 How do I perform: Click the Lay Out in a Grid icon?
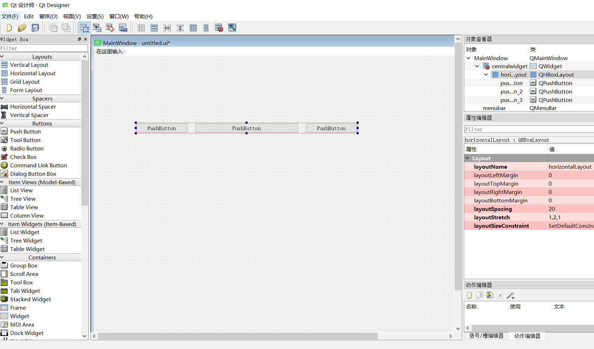click(x=193, y=28)
